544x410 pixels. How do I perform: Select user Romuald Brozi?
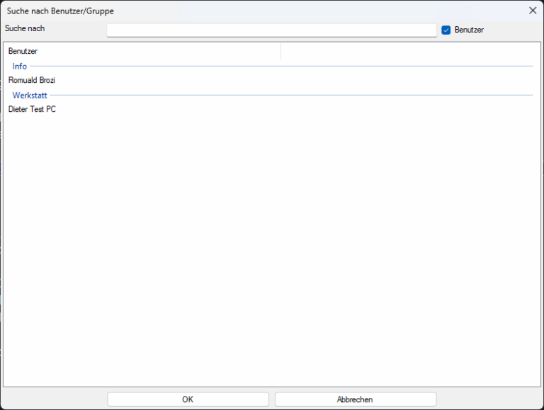32,81
